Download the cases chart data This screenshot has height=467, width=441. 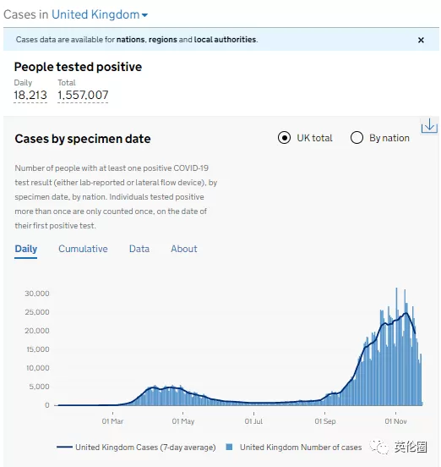coord(429,126)
